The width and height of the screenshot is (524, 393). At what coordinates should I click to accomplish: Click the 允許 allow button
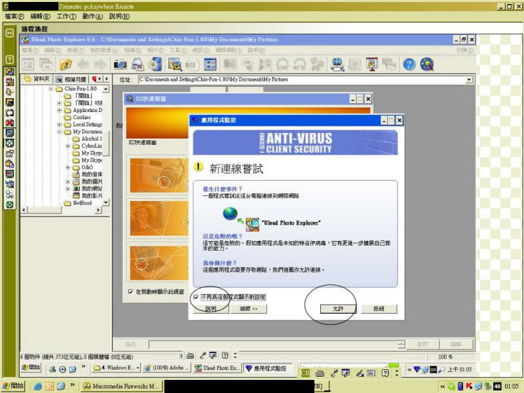pos(338,309)
